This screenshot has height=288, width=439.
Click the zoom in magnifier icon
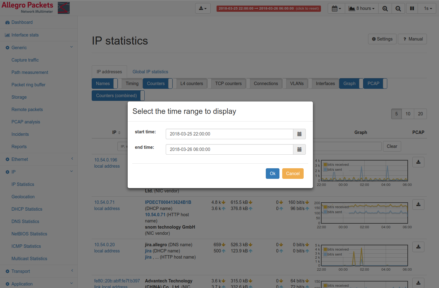tap(385, 9)
